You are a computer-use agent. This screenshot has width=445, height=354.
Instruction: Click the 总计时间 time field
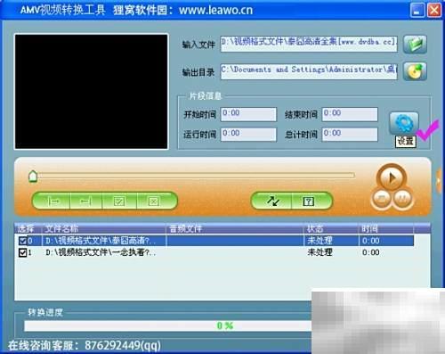click(x=350, y=134)
